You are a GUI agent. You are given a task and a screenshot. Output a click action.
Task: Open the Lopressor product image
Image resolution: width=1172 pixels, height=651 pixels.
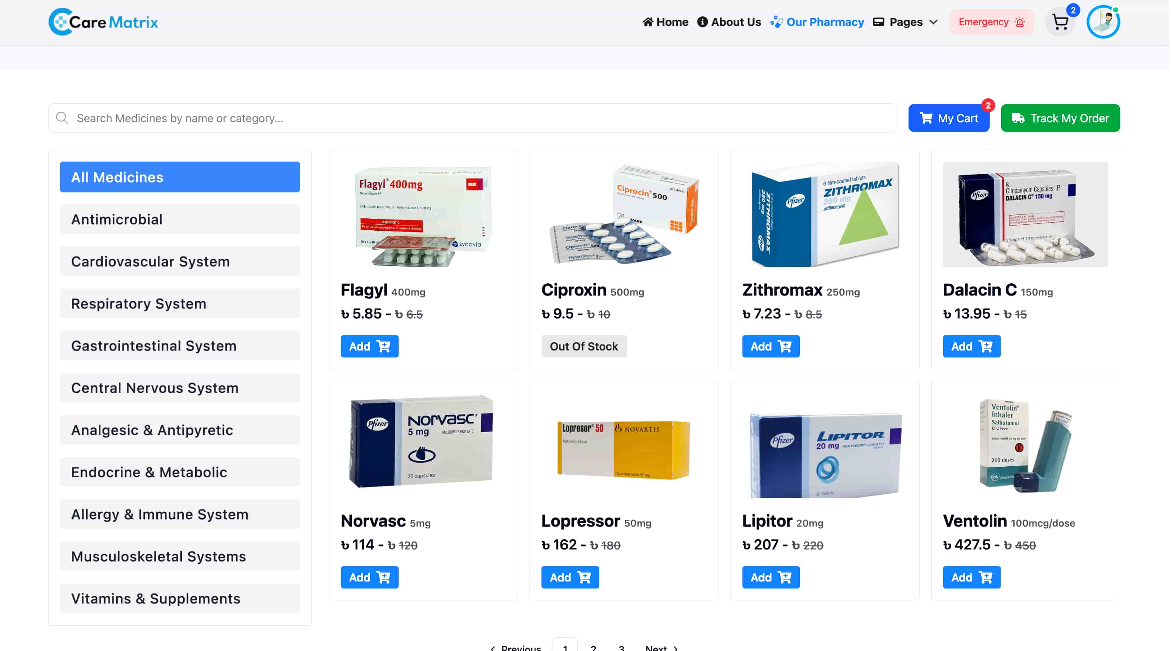(x=625, y=446)
